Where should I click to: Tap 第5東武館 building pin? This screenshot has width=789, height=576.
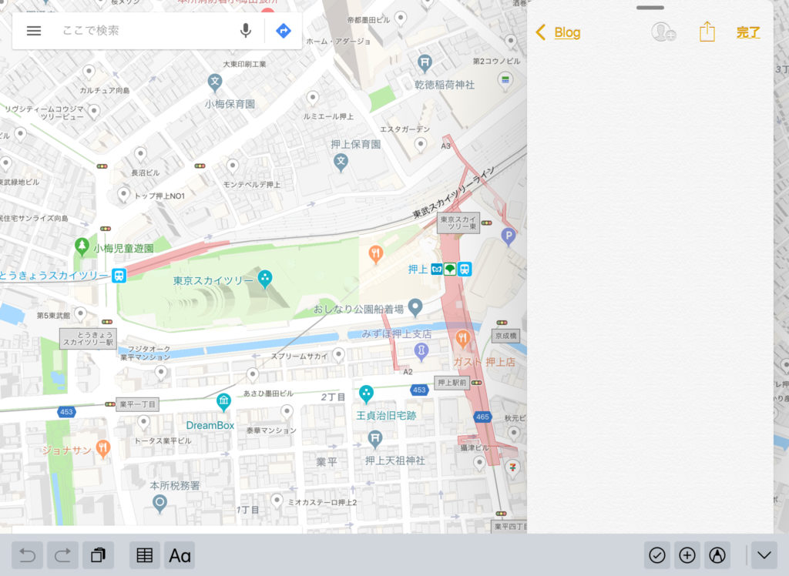[x=80, y=314]
